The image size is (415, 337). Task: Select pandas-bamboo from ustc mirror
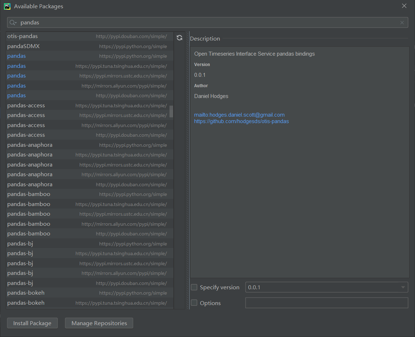(90, 214)
